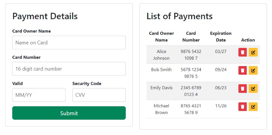This screenshot has width=272, height=135.
Task: Edit Alice Johnson's payment record
Action: [x=253, y=52]
